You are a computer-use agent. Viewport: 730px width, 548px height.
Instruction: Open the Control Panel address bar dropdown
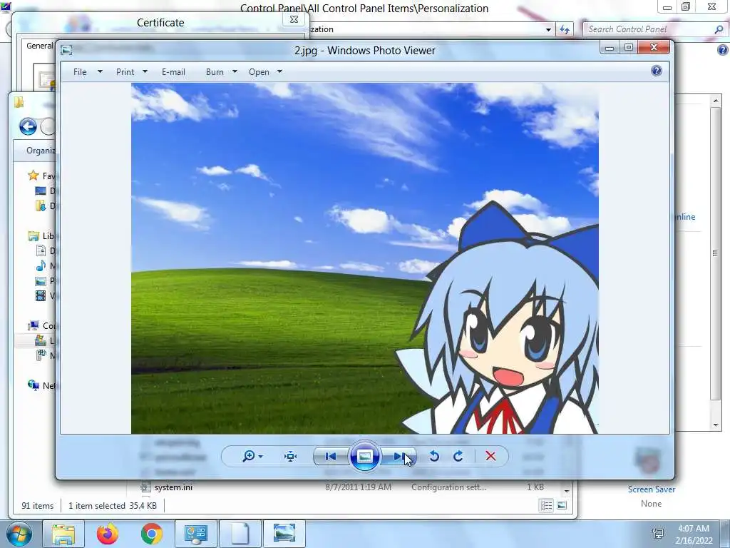pos(548,29)
